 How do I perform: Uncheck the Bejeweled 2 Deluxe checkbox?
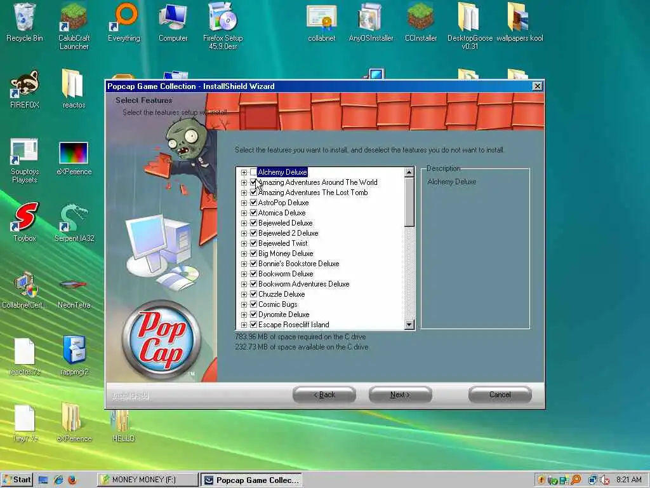click(x=254, y=233)
